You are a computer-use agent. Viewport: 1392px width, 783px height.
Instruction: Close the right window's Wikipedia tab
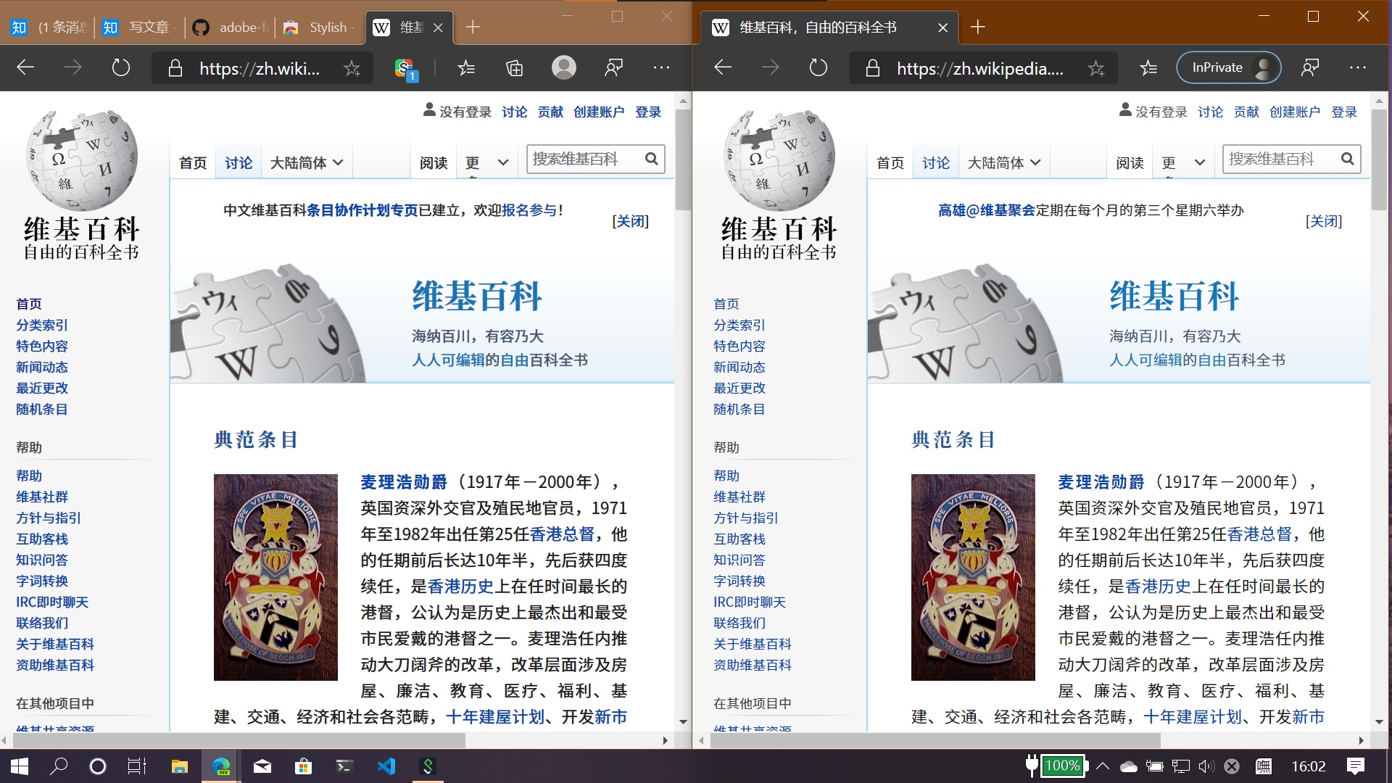pyautogui.click(x=942, y=28)
